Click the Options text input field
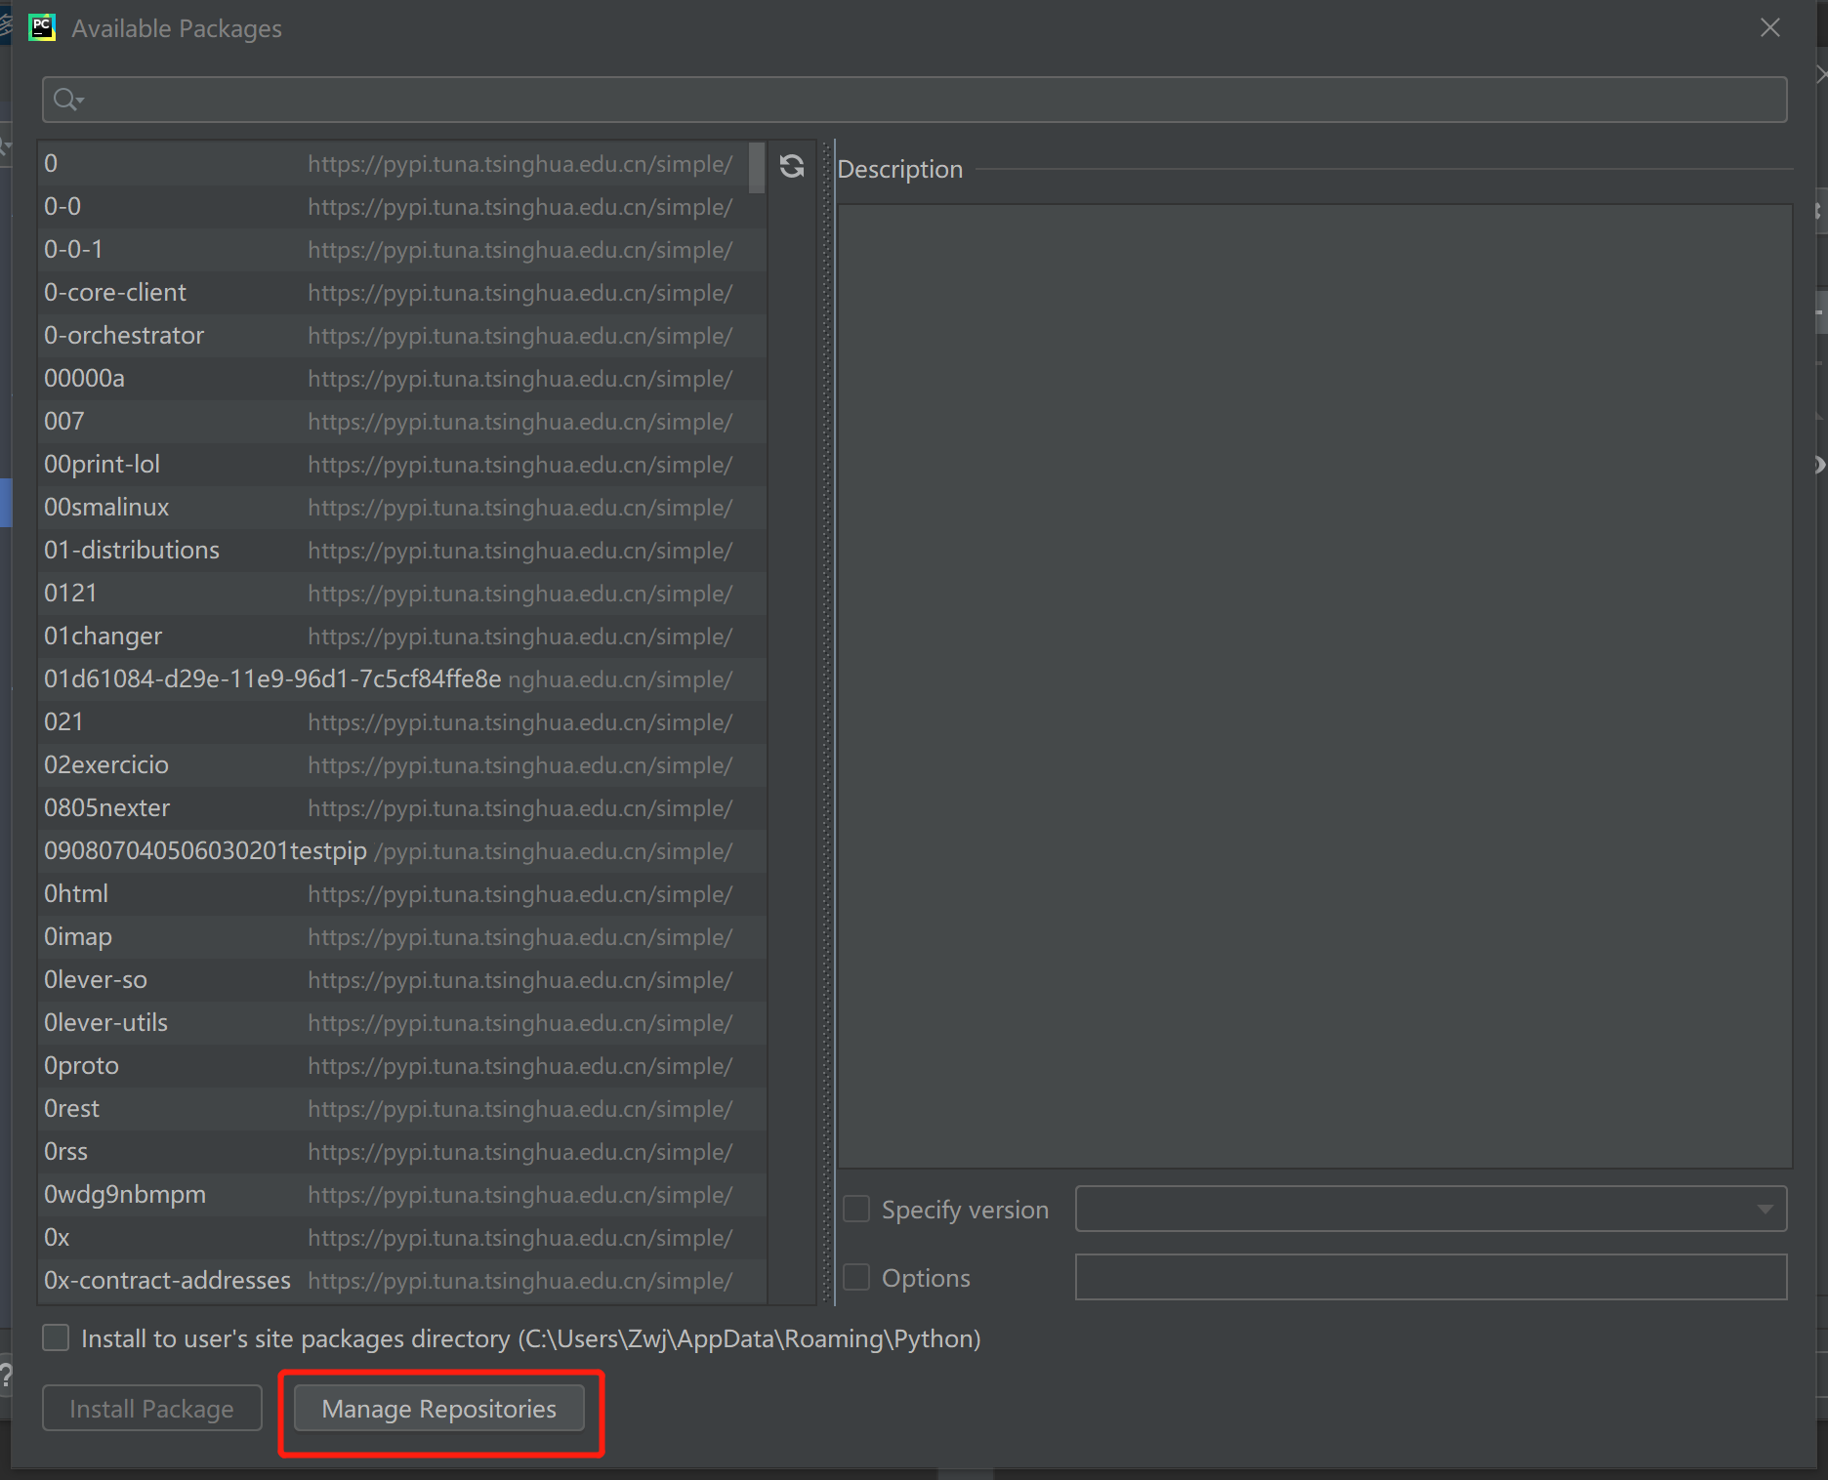This screenshot has height=1480, width=1828. (1431, 1277)
